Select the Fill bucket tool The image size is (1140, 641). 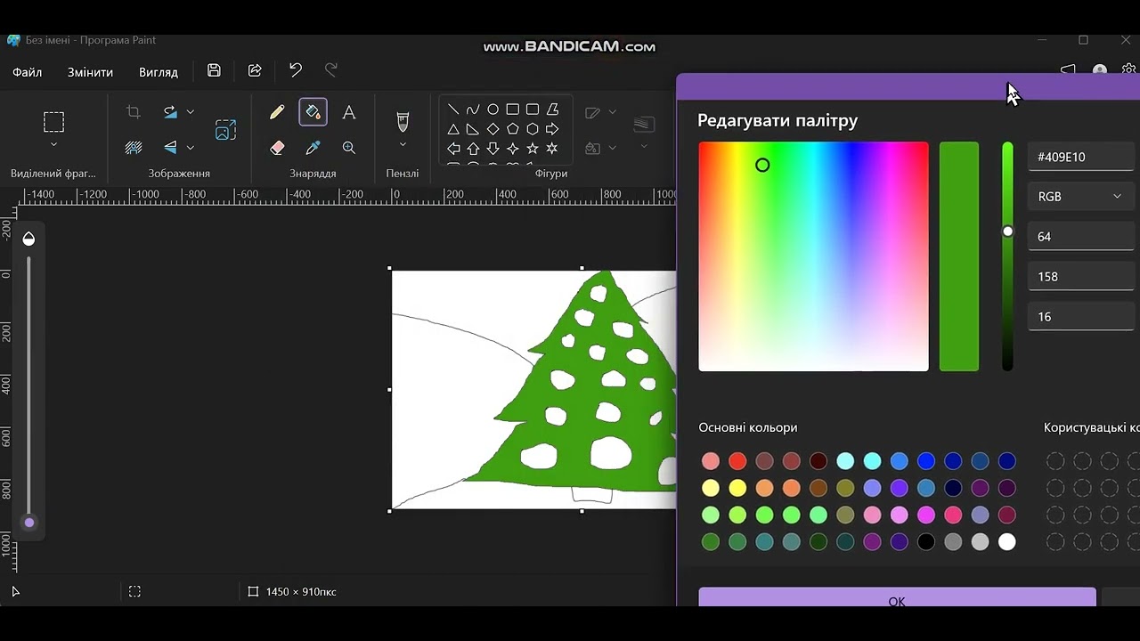tap(313, 112)
